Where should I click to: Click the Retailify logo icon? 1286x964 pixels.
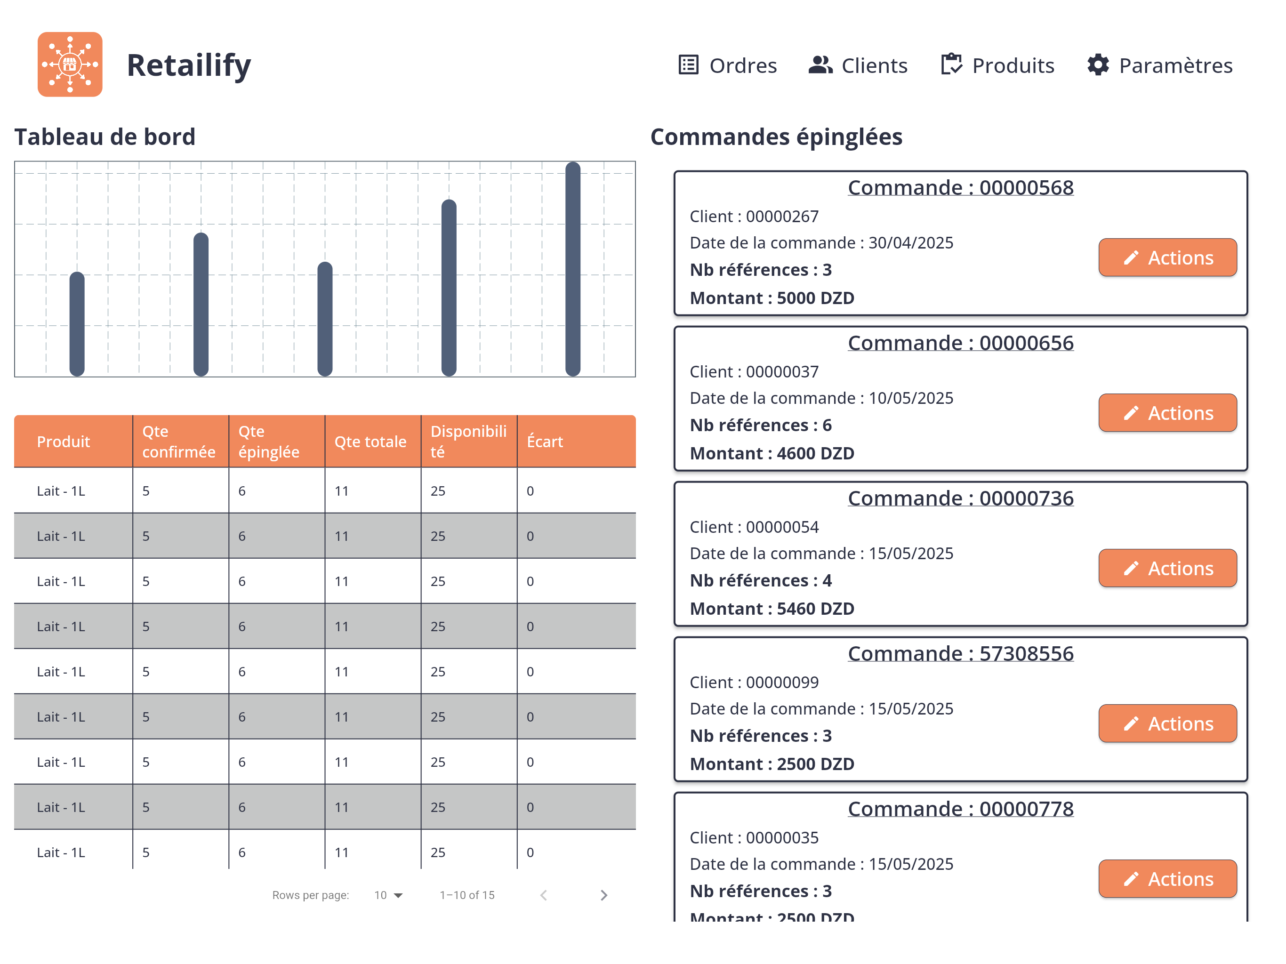(x=70, y=64)
